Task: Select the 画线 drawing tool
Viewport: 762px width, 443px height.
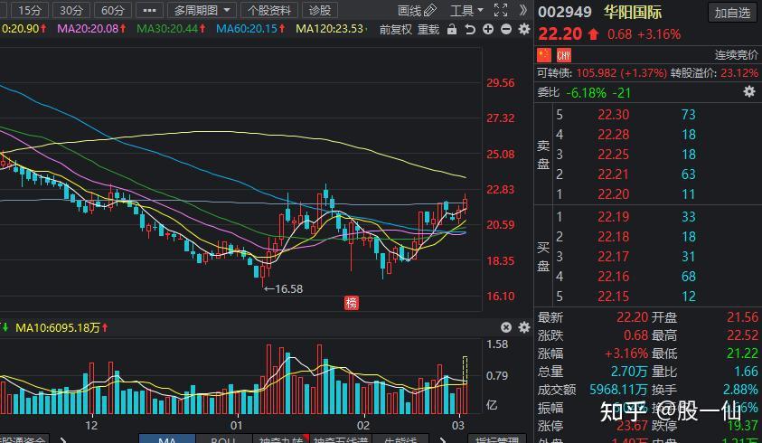Action: [417, 11]
